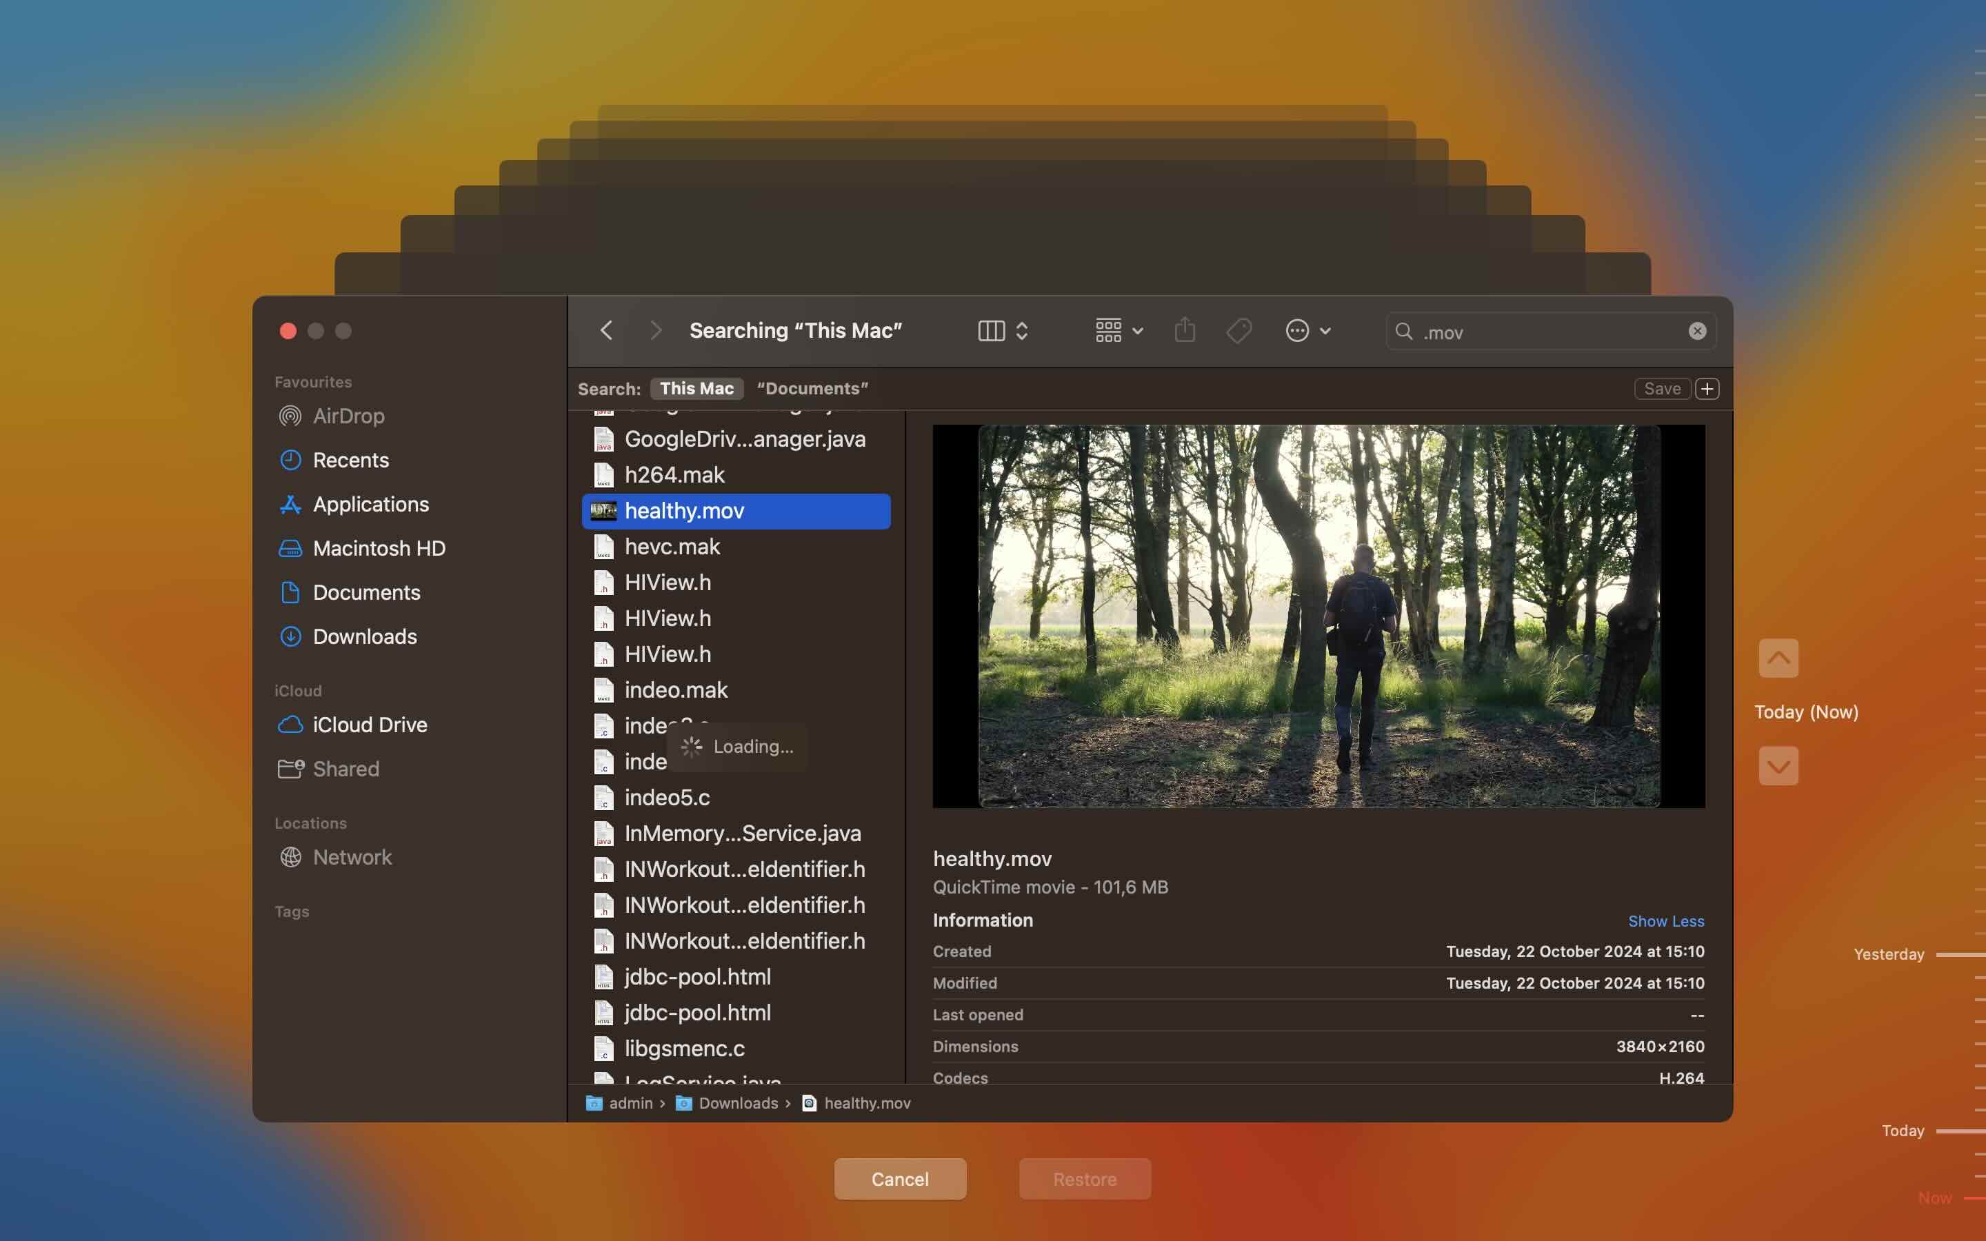Screen dimensions: 1986x1241
Task: Click the Favourites sidebar heading
Action: pos(312,383)
